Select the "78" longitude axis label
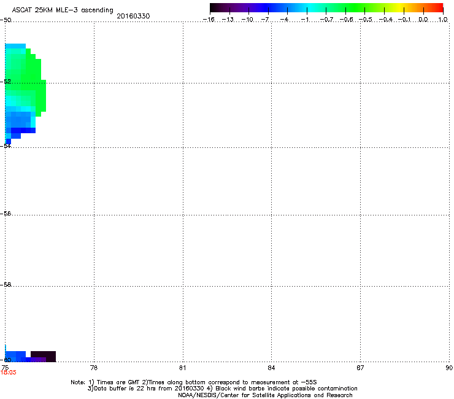This screenshot has width=454, height=399. (x=94, y=368)
